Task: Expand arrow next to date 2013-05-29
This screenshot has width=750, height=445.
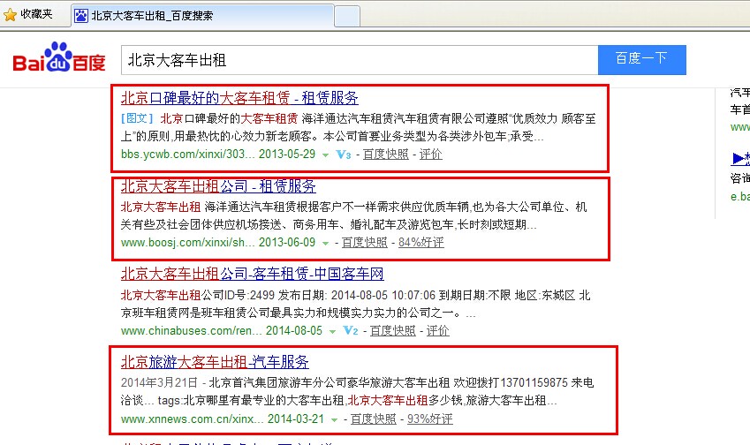Action: tap(326, 155)
